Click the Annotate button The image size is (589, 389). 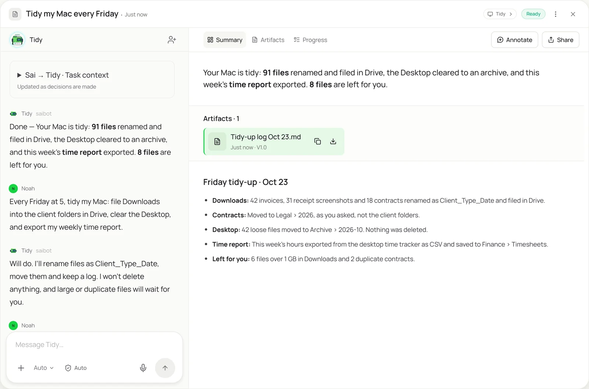point(515,40)
